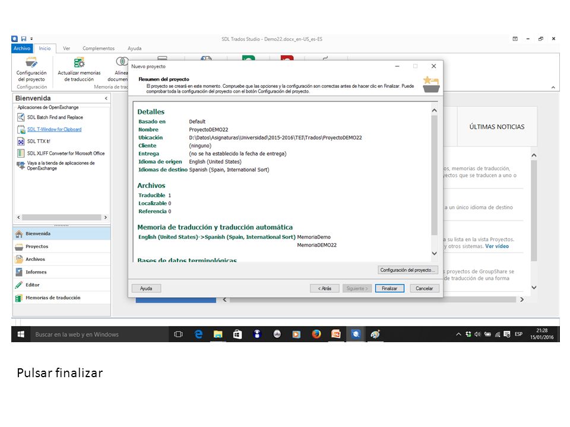Open Task View from the taskbar
The width and height of the screenshot is (570, 427).
178,334
